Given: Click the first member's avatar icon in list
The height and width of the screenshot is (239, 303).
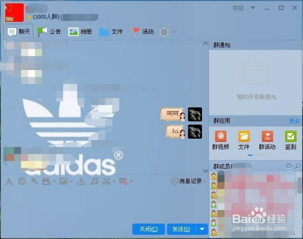Looking at the screenshot, I should 214,177.
